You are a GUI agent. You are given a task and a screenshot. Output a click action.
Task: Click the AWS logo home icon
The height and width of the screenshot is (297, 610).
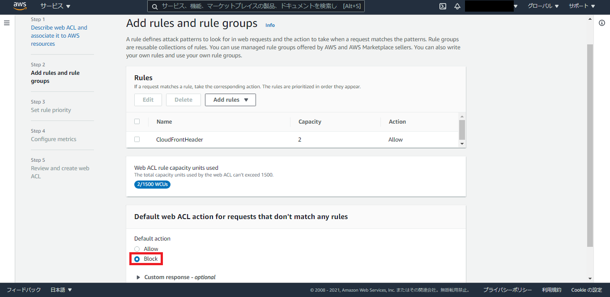coord(20,6)
